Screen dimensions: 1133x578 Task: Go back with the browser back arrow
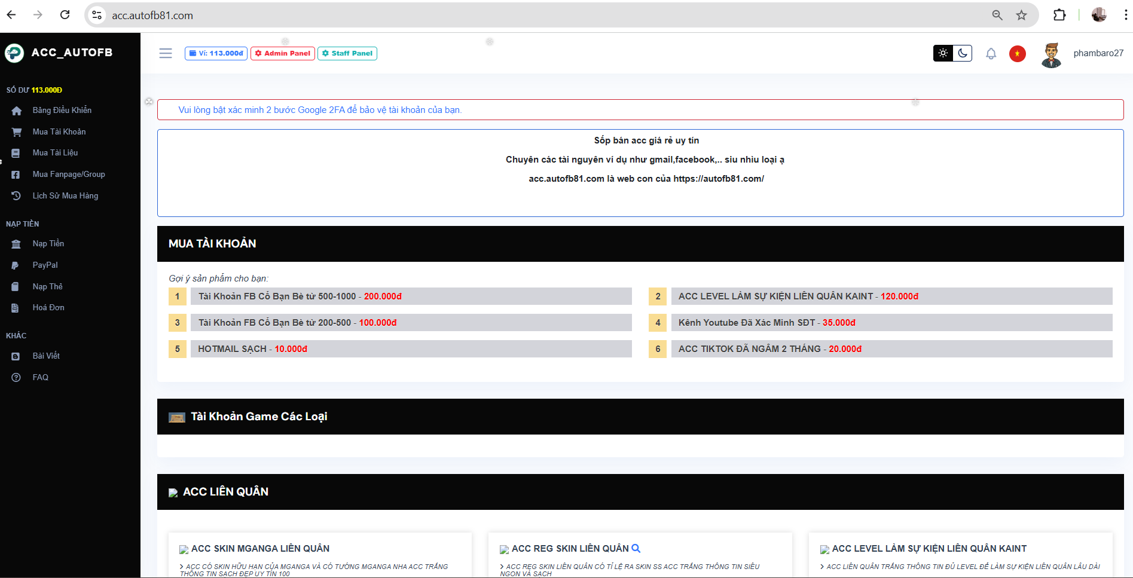pyautogui.click(x=11, y=15)
